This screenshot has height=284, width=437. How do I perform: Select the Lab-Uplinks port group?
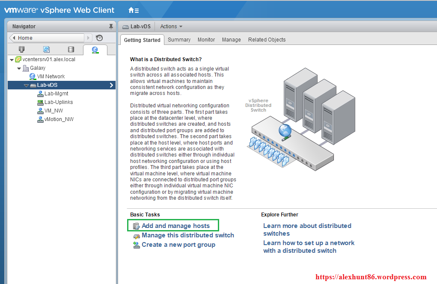click(59, 102)
